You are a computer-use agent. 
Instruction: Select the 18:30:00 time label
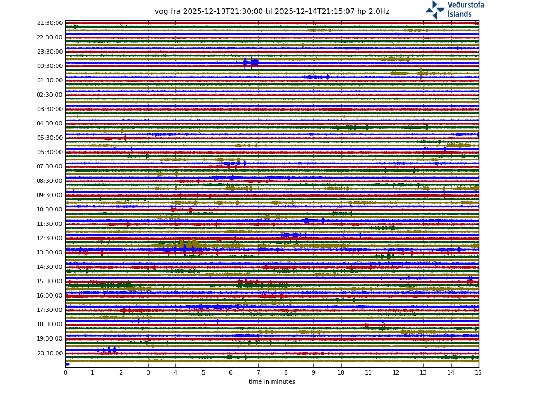[x=50, y=325]
